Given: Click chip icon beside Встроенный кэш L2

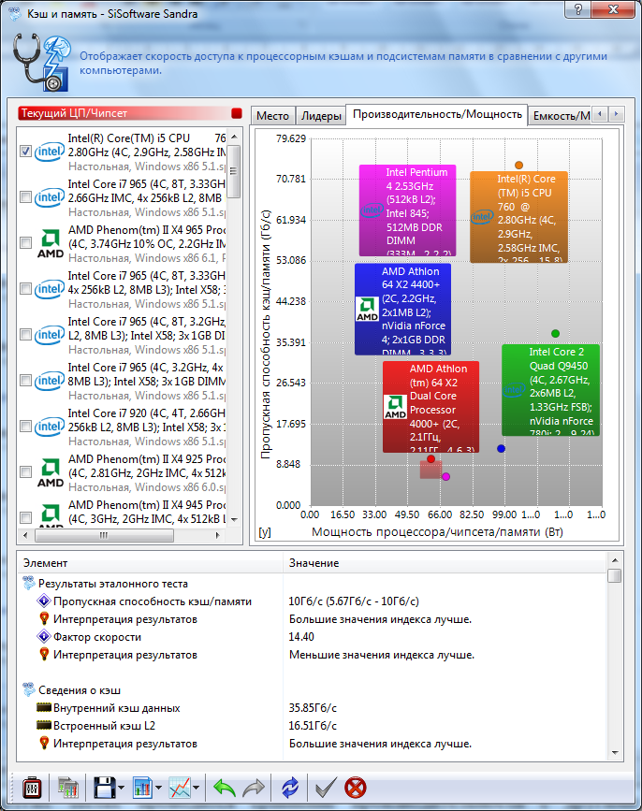Looking at the screenshot, I should [44, 725].
